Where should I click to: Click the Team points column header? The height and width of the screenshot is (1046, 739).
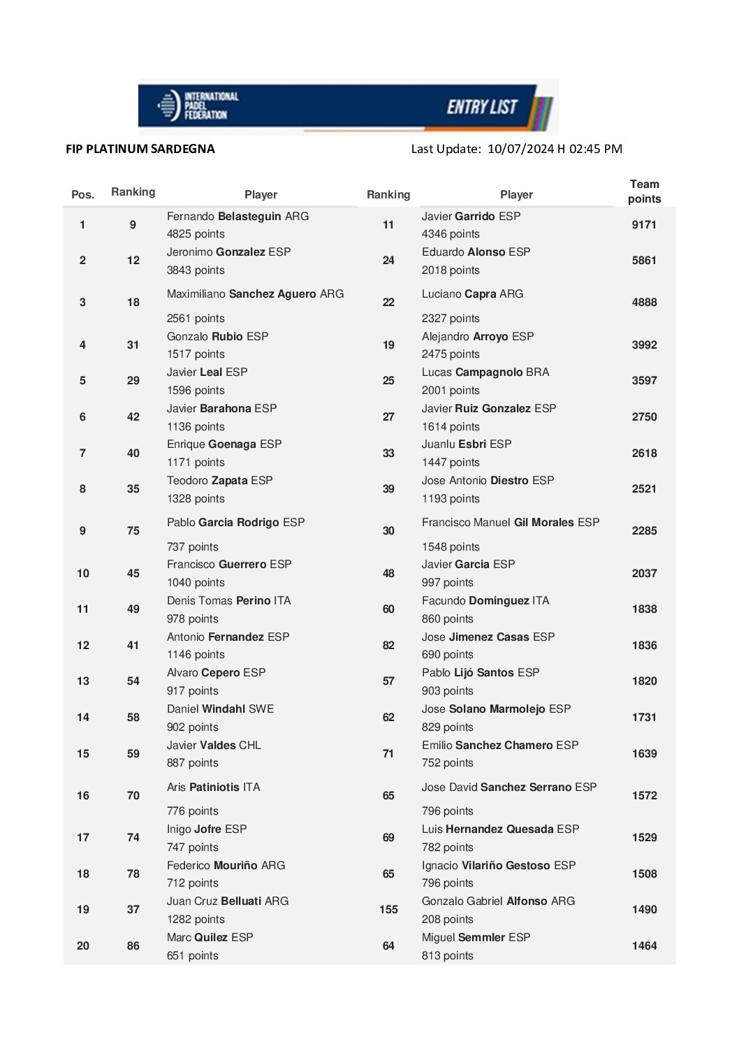[x=644, y=191]
